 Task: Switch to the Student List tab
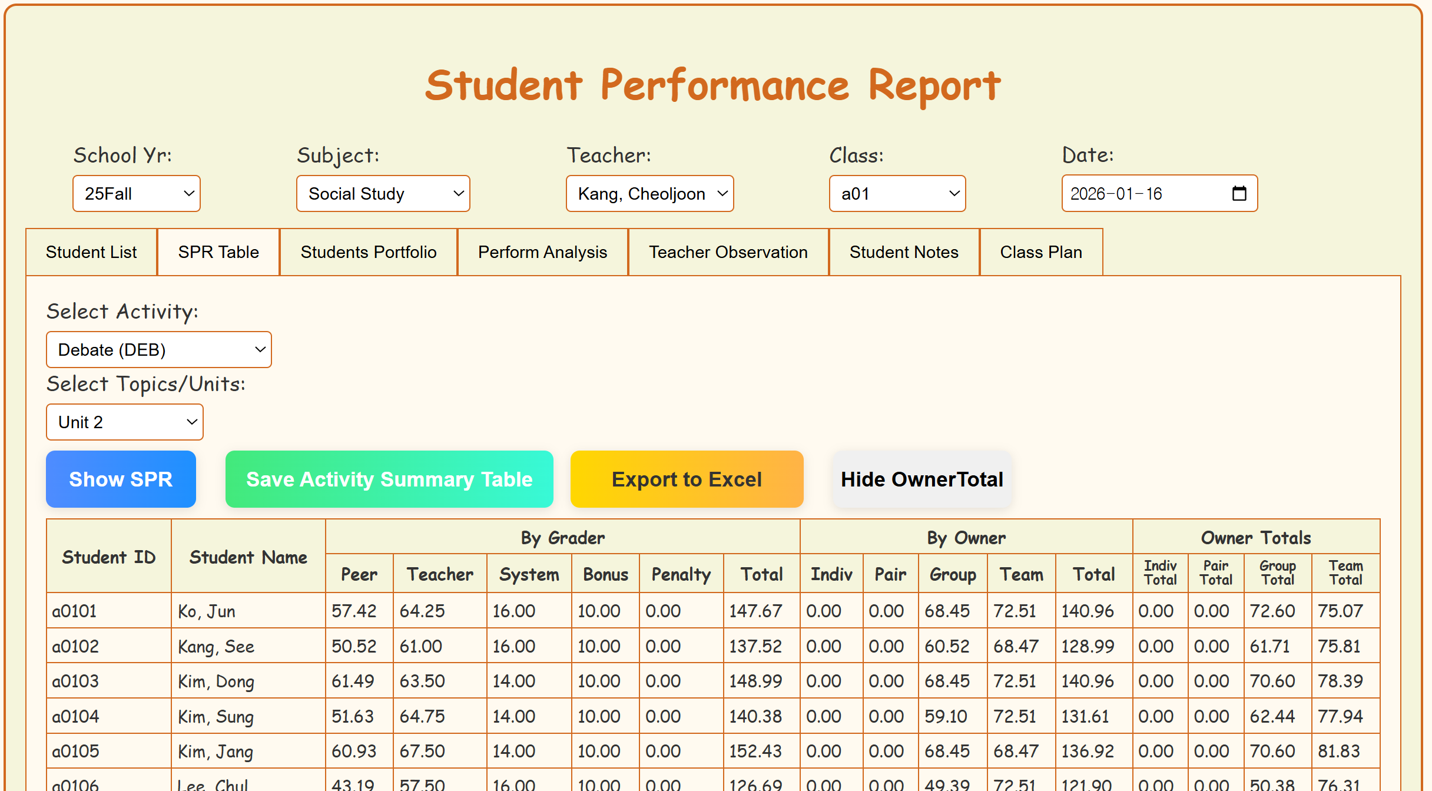[x=91, y=252]
